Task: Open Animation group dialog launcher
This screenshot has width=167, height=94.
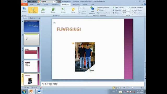Action: pos(87,15)
